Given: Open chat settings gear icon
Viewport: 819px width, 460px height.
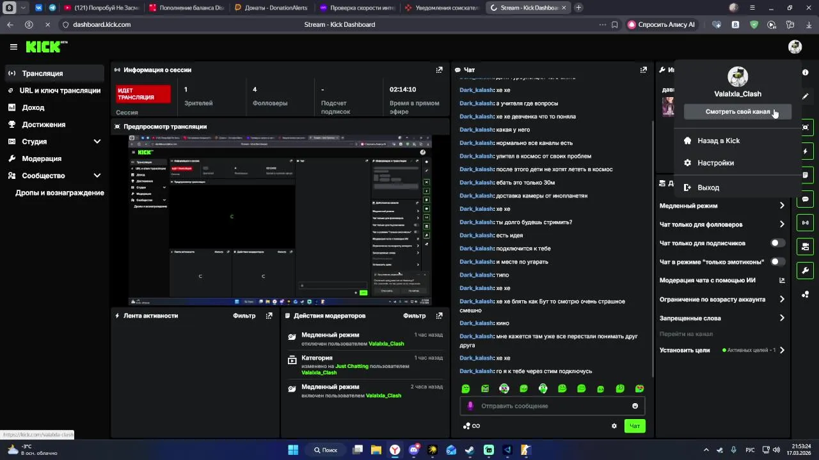Looking at the screenshot, I should 614,426.
